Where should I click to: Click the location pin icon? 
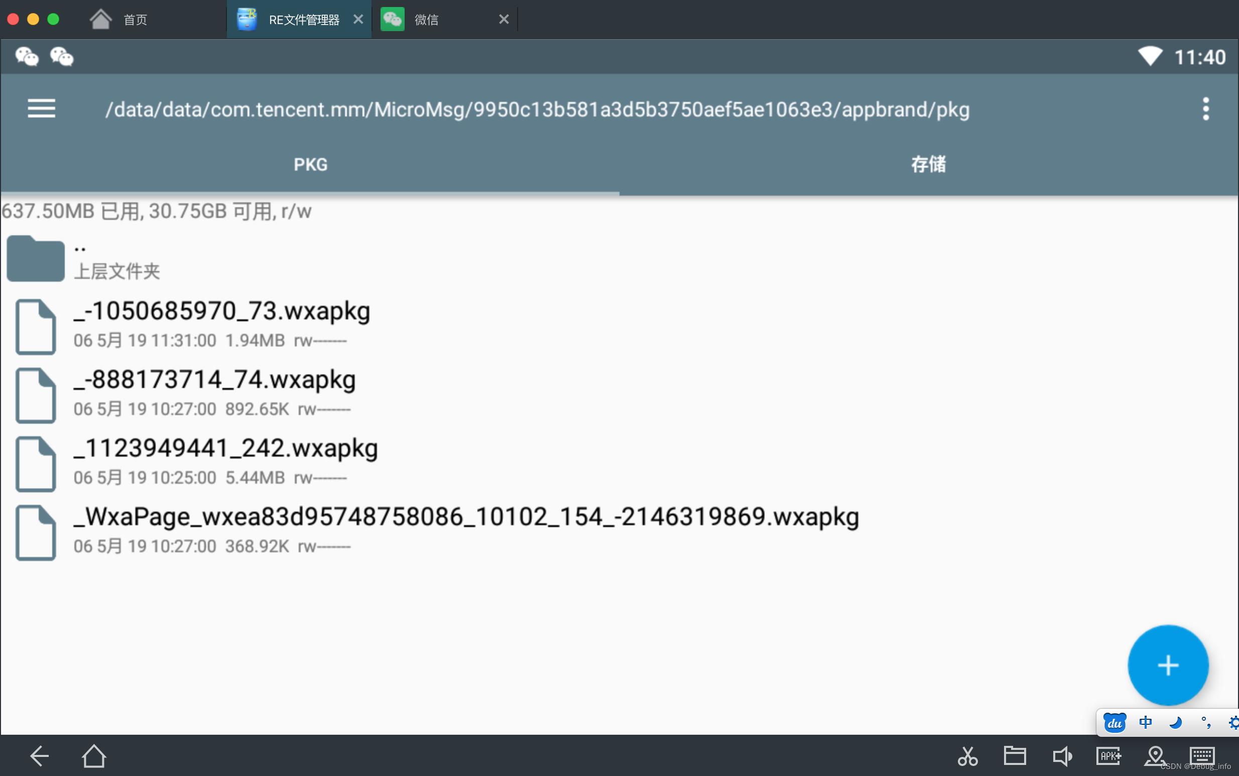(1155, 756)
